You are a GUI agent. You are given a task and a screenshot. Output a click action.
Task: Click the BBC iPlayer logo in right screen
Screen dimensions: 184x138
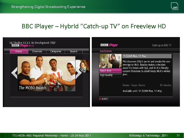109,45
